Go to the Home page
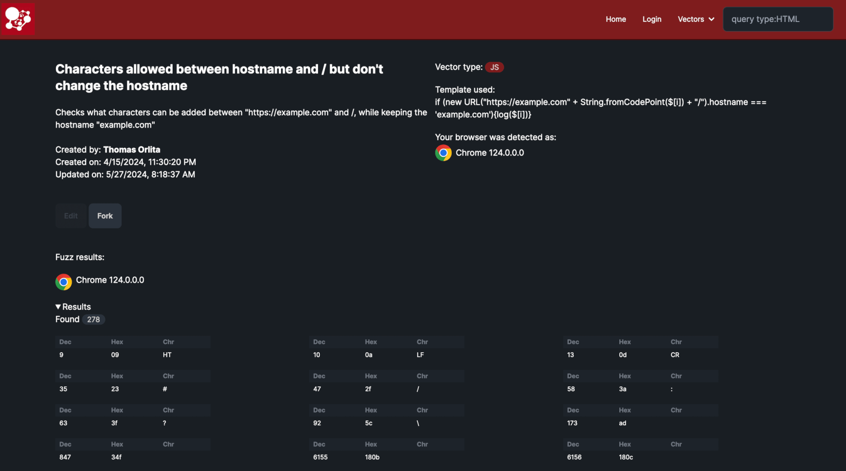Image resolution: width=846 pixels, height=471 pixels. pos(616,19)
